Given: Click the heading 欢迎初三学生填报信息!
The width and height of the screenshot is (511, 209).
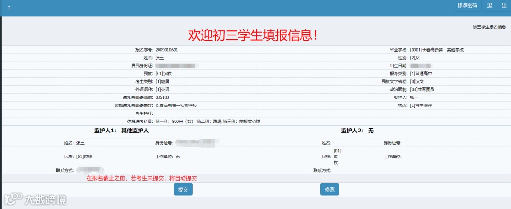Looking at the screenshot, I should click(x=254, y=35).
